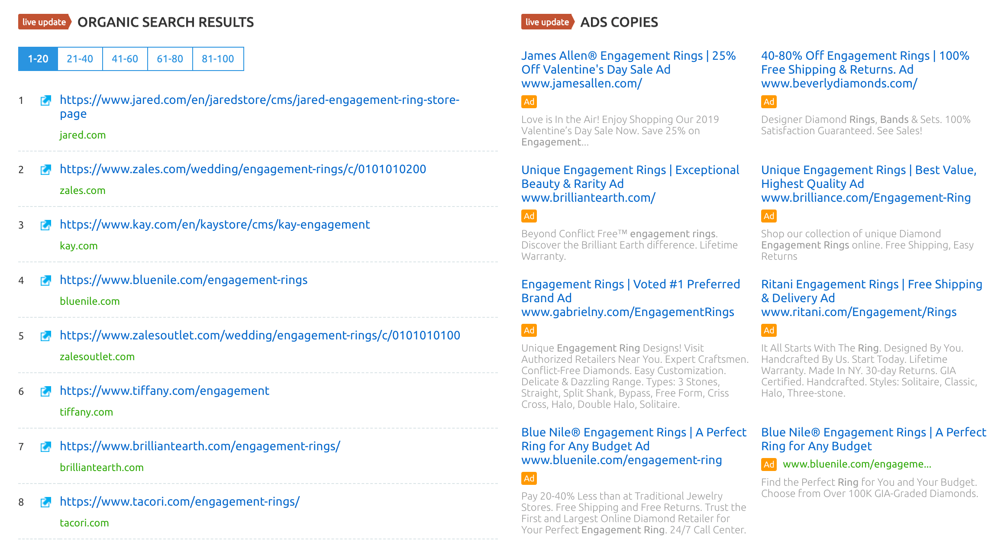
Task: Click external link icon beside zales.com URL
Action: (45, 170)
